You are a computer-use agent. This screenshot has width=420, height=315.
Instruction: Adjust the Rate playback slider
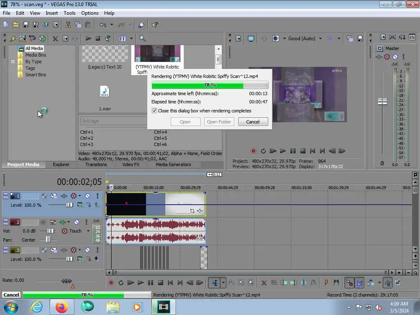pyautogui.click(x=66, y=281)
